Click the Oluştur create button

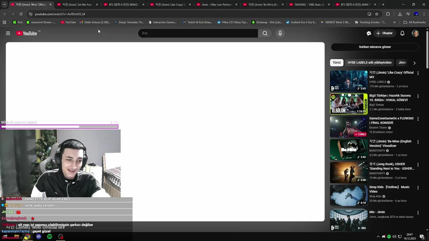(x=384, y=33)
